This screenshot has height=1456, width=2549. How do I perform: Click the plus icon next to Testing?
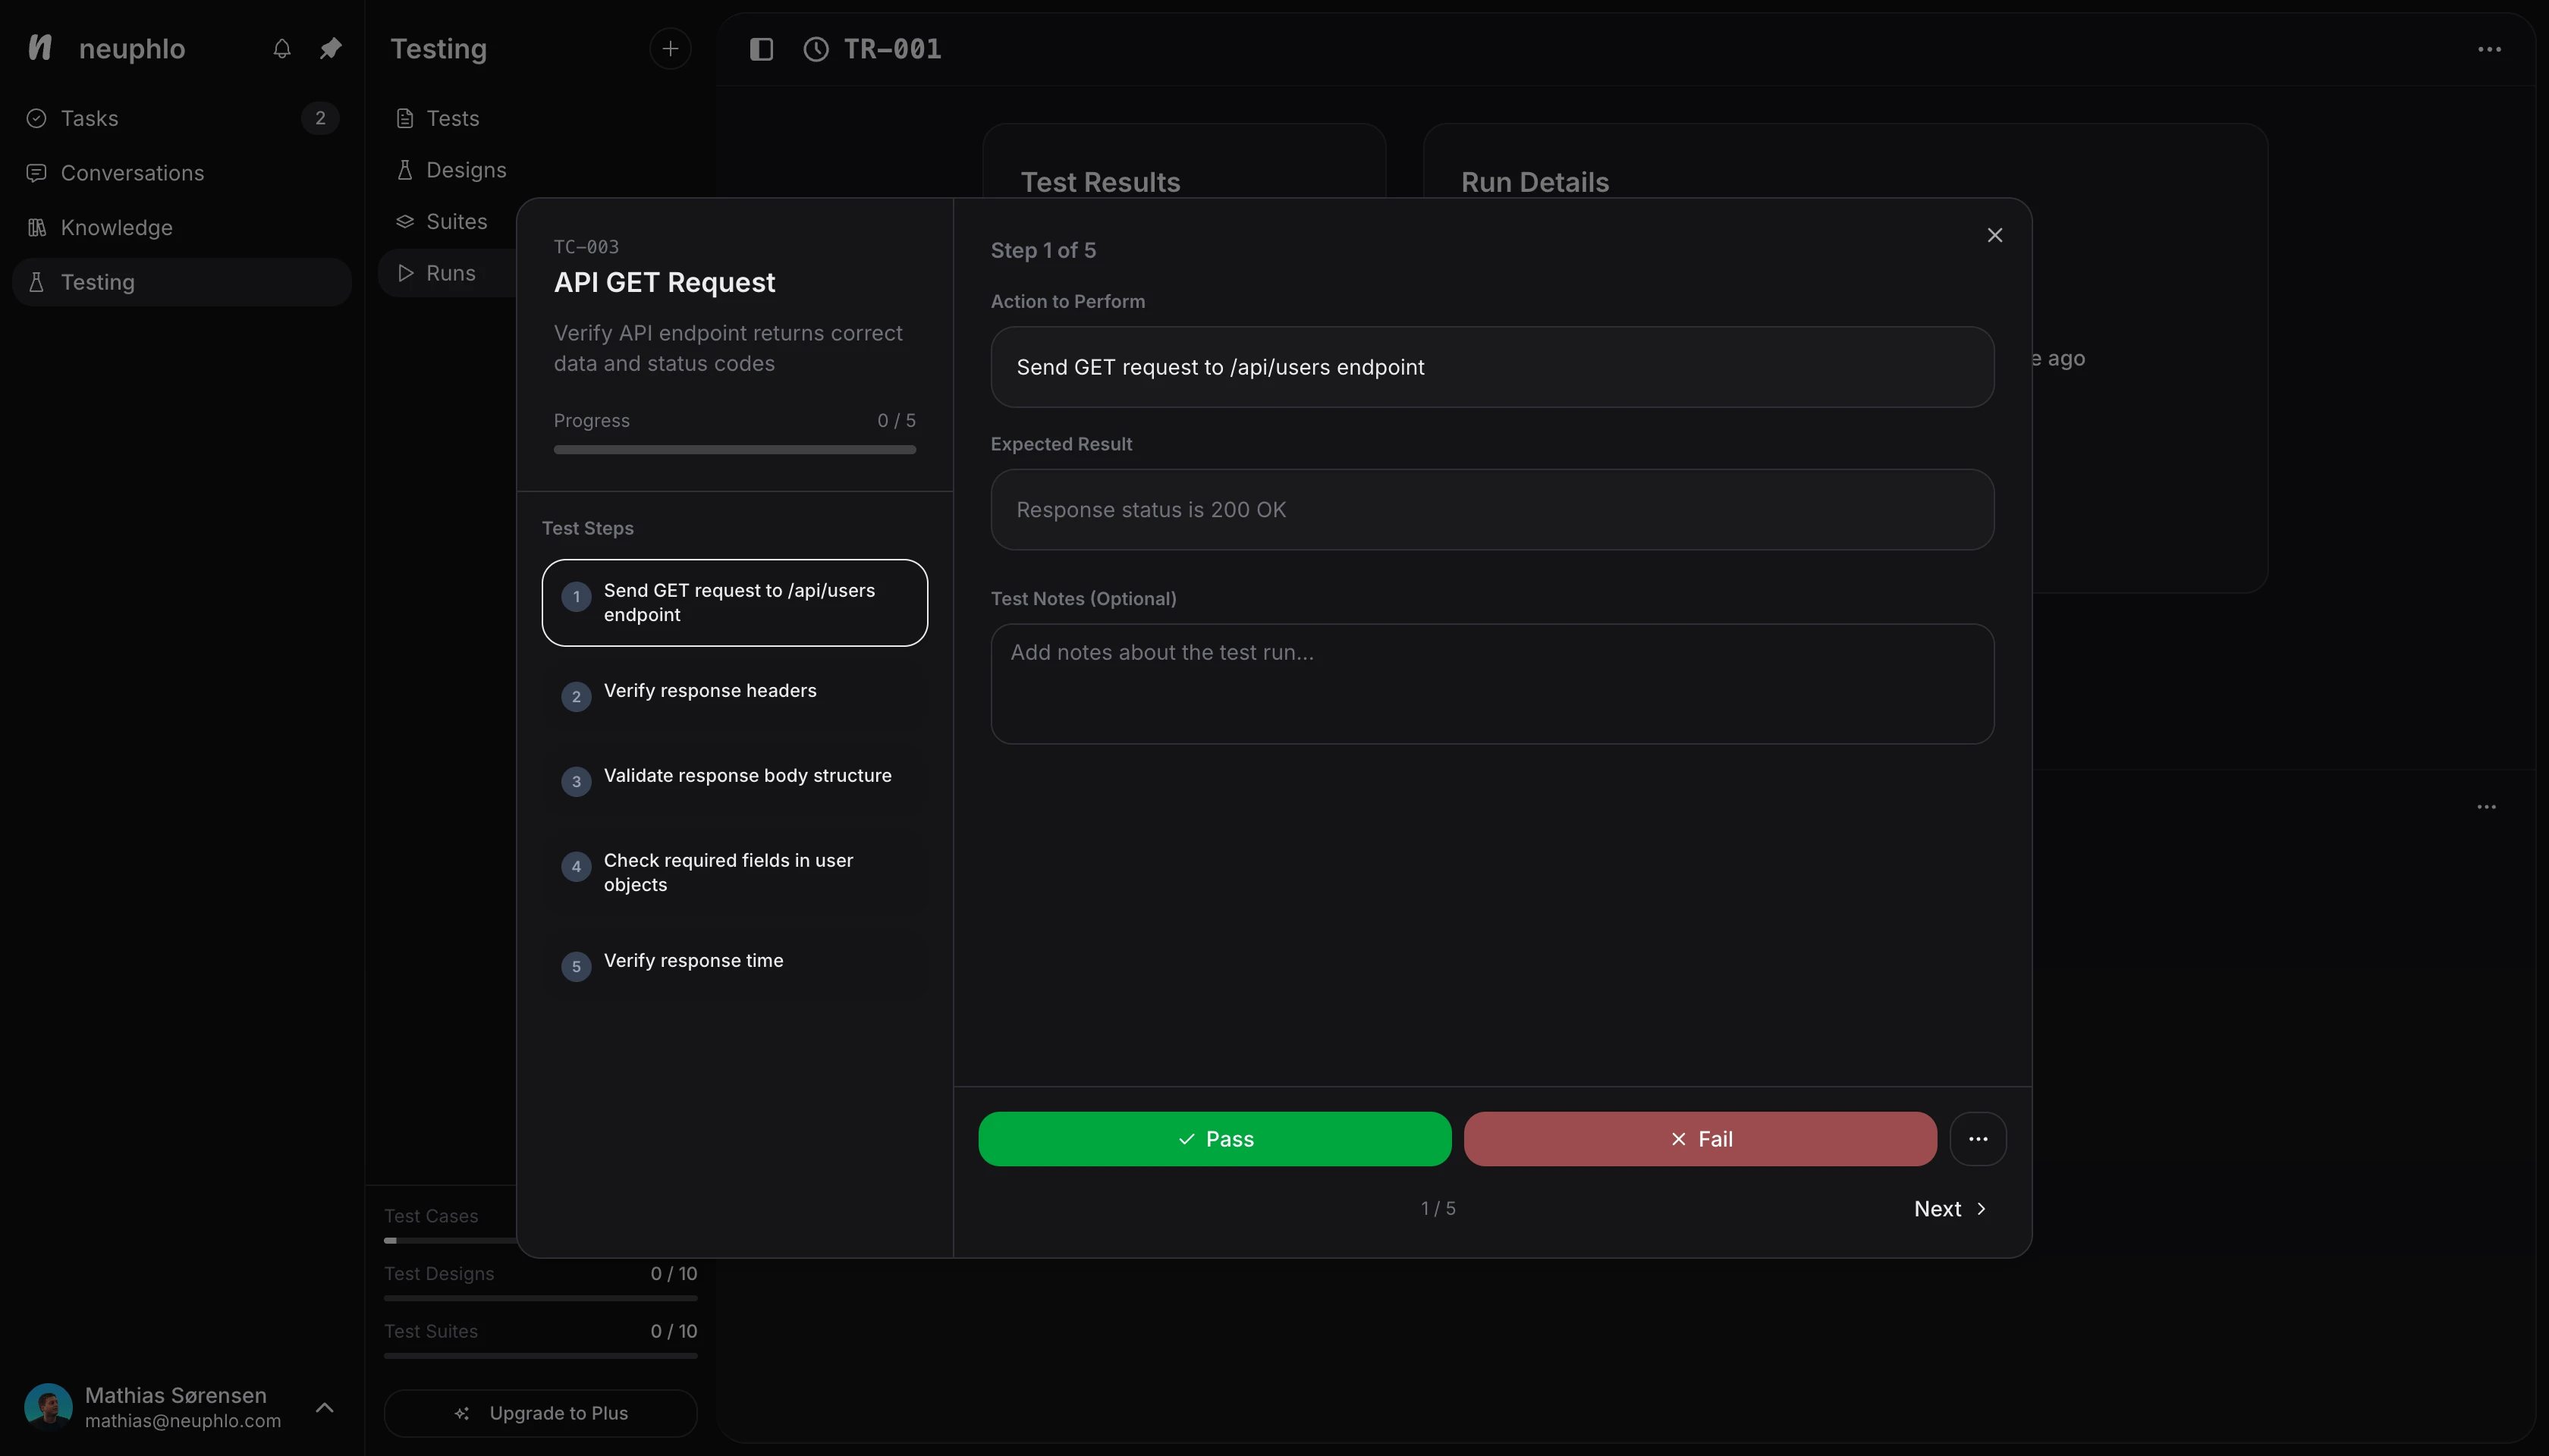click(669, 48)
